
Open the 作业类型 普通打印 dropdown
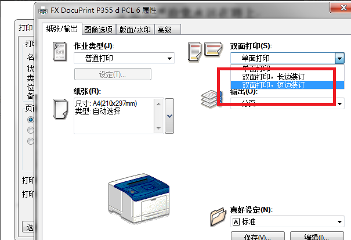pyautogui.click(x=124, y=58)
